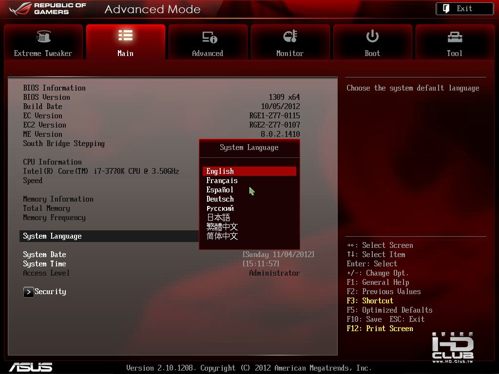The width and height of the screenshot is (499, 374).
Task: Choose Deutsch language option
Action: pos(220,199)
